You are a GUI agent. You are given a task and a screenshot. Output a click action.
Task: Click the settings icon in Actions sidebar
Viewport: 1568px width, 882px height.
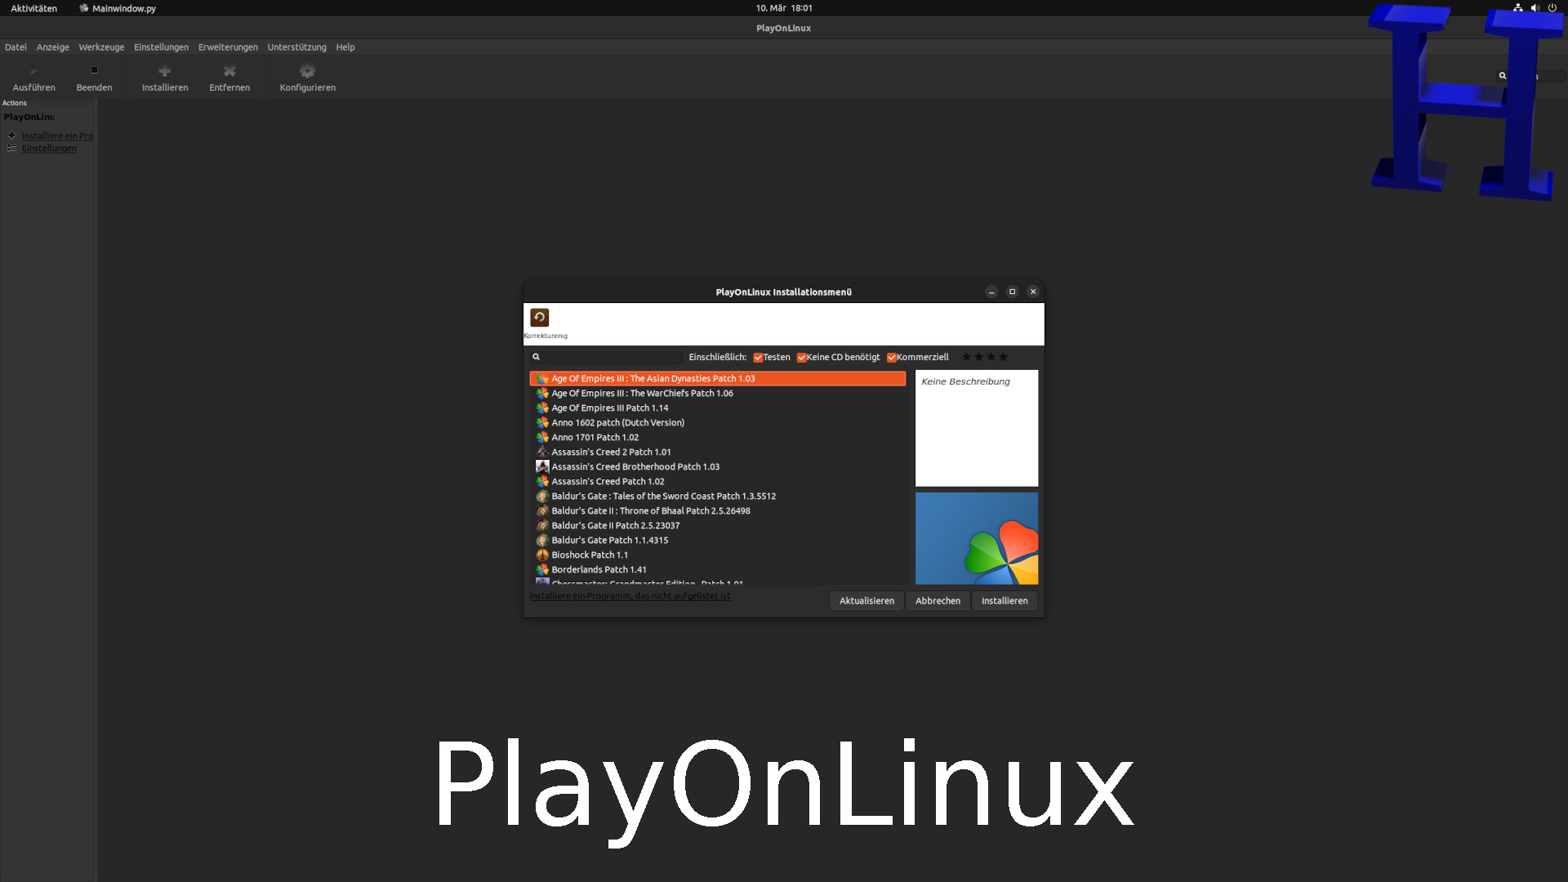point(12,148)
